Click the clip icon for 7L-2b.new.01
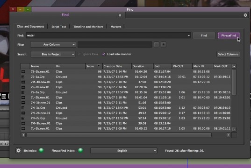The image size is (251, 168). (23, 98)
